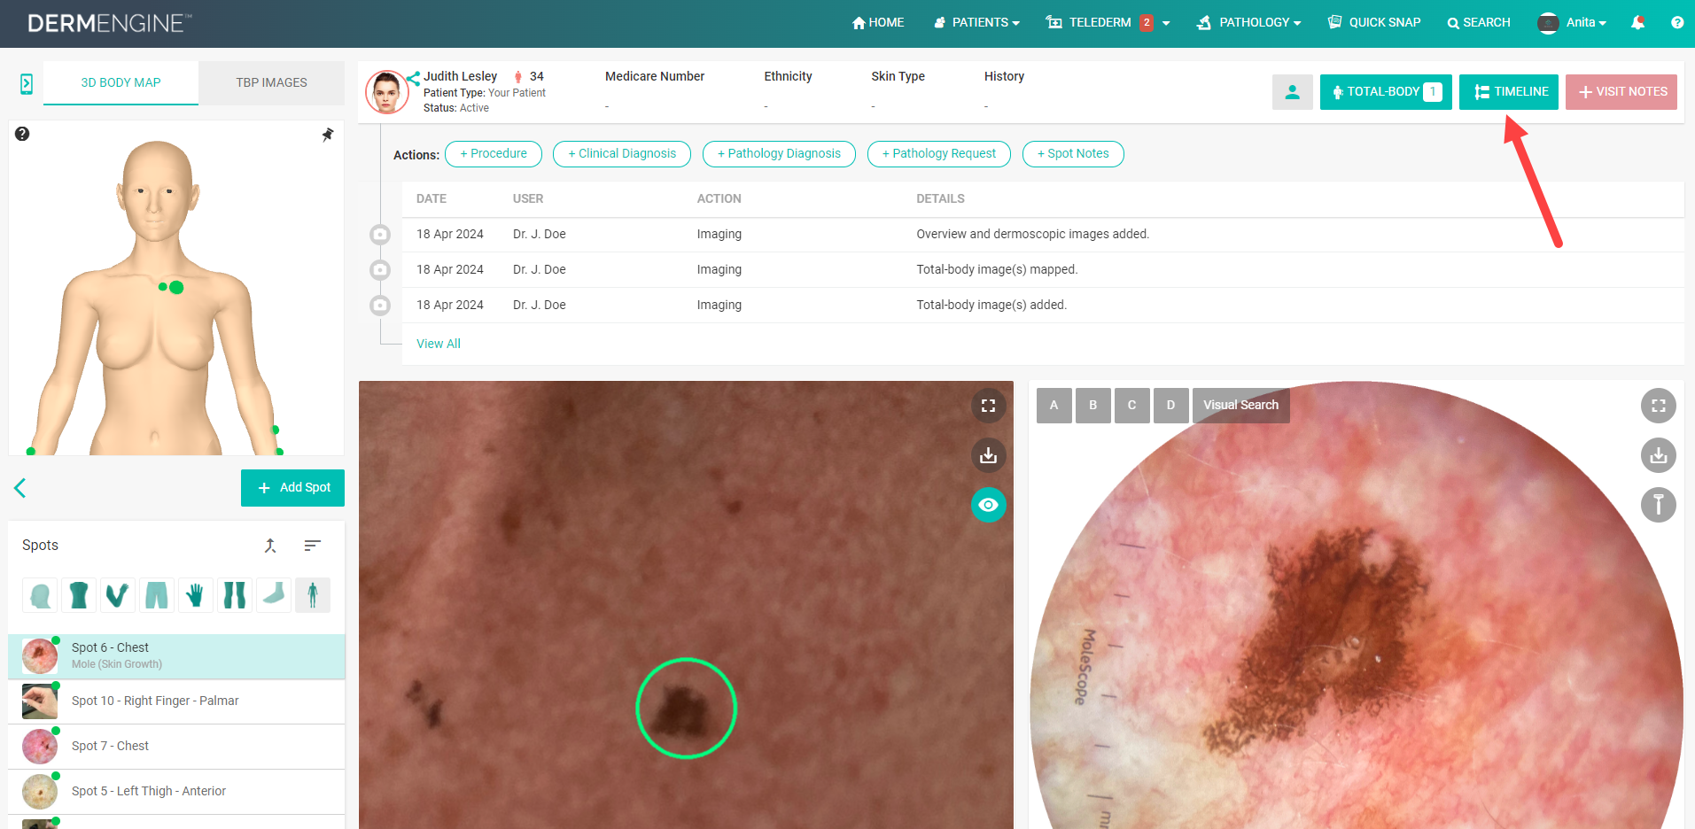This screenshot has width=1695, height=829.
Task: Download the overview skin image
Action: click(x=989, y=455)
